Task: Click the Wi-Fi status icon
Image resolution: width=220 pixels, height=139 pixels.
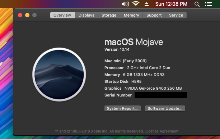Action: 136,4
